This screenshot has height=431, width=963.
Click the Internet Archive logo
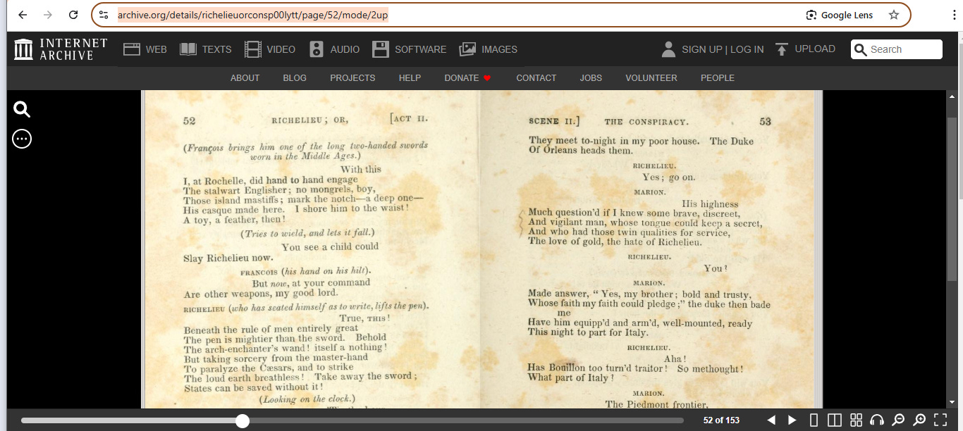pos(61,49)
